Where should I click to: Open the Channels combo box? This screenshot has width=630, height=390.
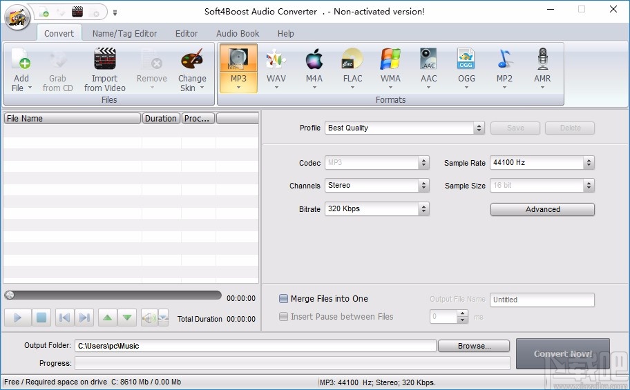pyautogui.click(x=376, y=186)
